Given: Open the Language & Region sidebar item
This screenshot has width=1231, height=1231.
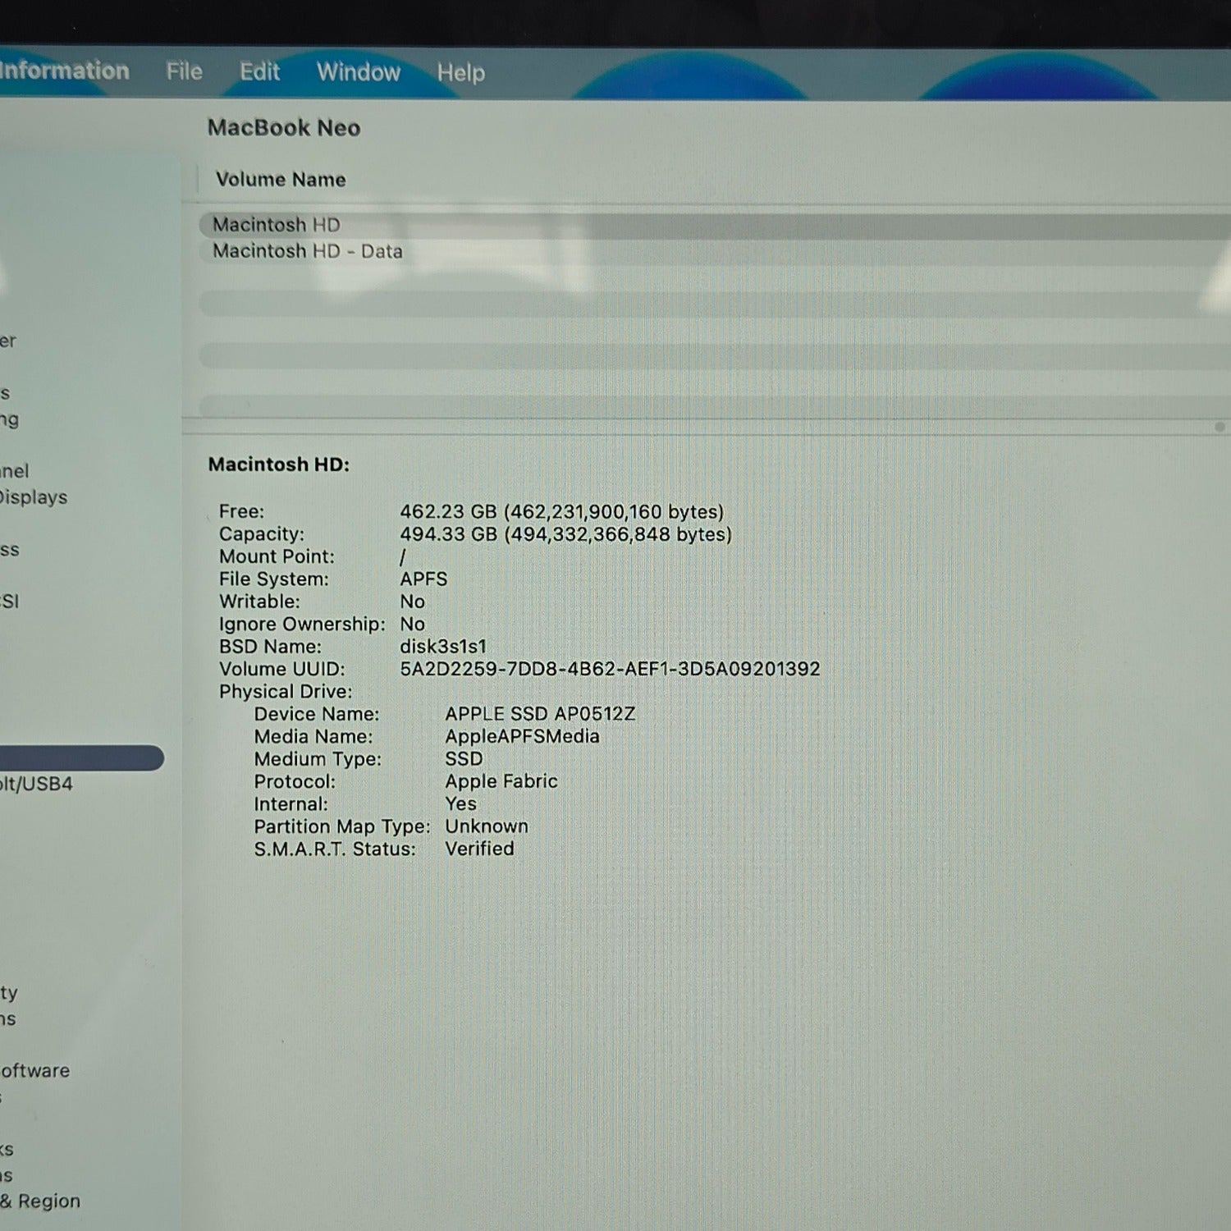Looking at the screenshot, I should [x=40, y=1201].
